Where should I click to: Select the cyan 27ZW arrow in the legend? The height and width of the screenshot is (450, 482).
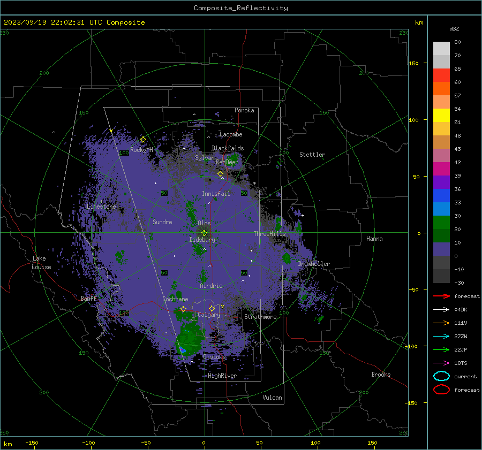(x=441, y=337)
